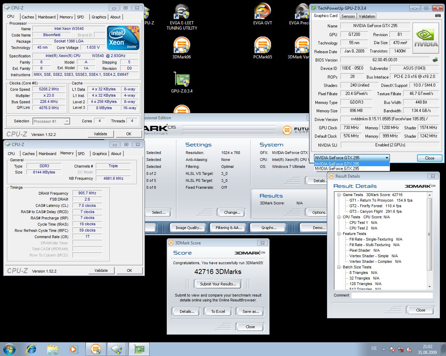Switch to the Validation tab in GPU-Z
The height and width of the screenshot is (356, 446).
(367, 16)
